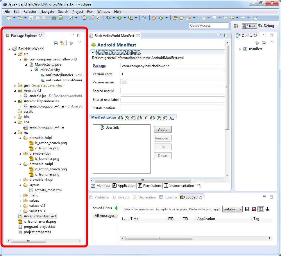Collapse the Manifest General Attributes section
Viewport: 281px width, 256px height.
coord(93,53)
